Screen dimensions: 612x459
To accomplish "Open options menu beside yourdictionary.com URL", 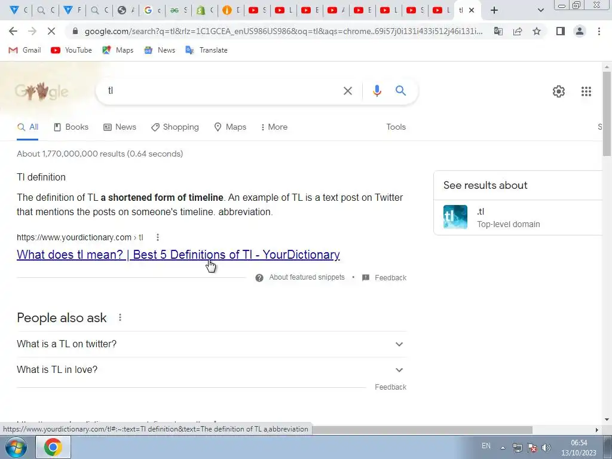I will coord(157,237).
